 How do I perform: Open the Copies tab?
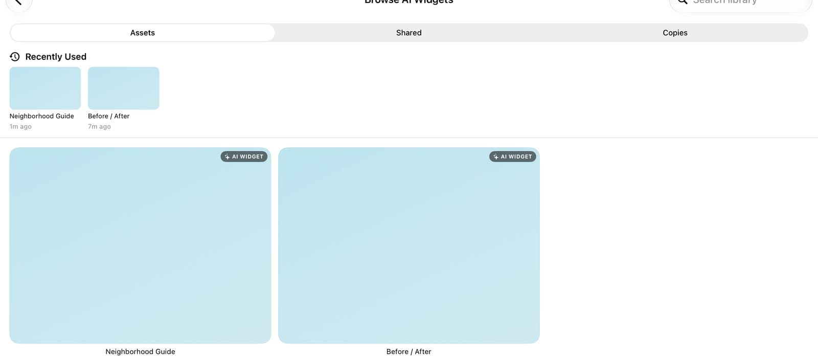click(675, 33)
